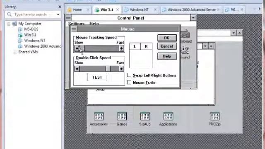Viewport: 265px width, 149px height.
Task: Click OK in Mouse dialog
Action: tap(167, 38)
